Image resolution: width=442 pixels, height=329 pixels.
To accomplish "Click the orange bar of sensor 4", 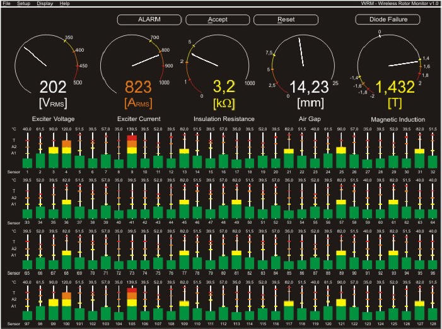I will (66, 144).
